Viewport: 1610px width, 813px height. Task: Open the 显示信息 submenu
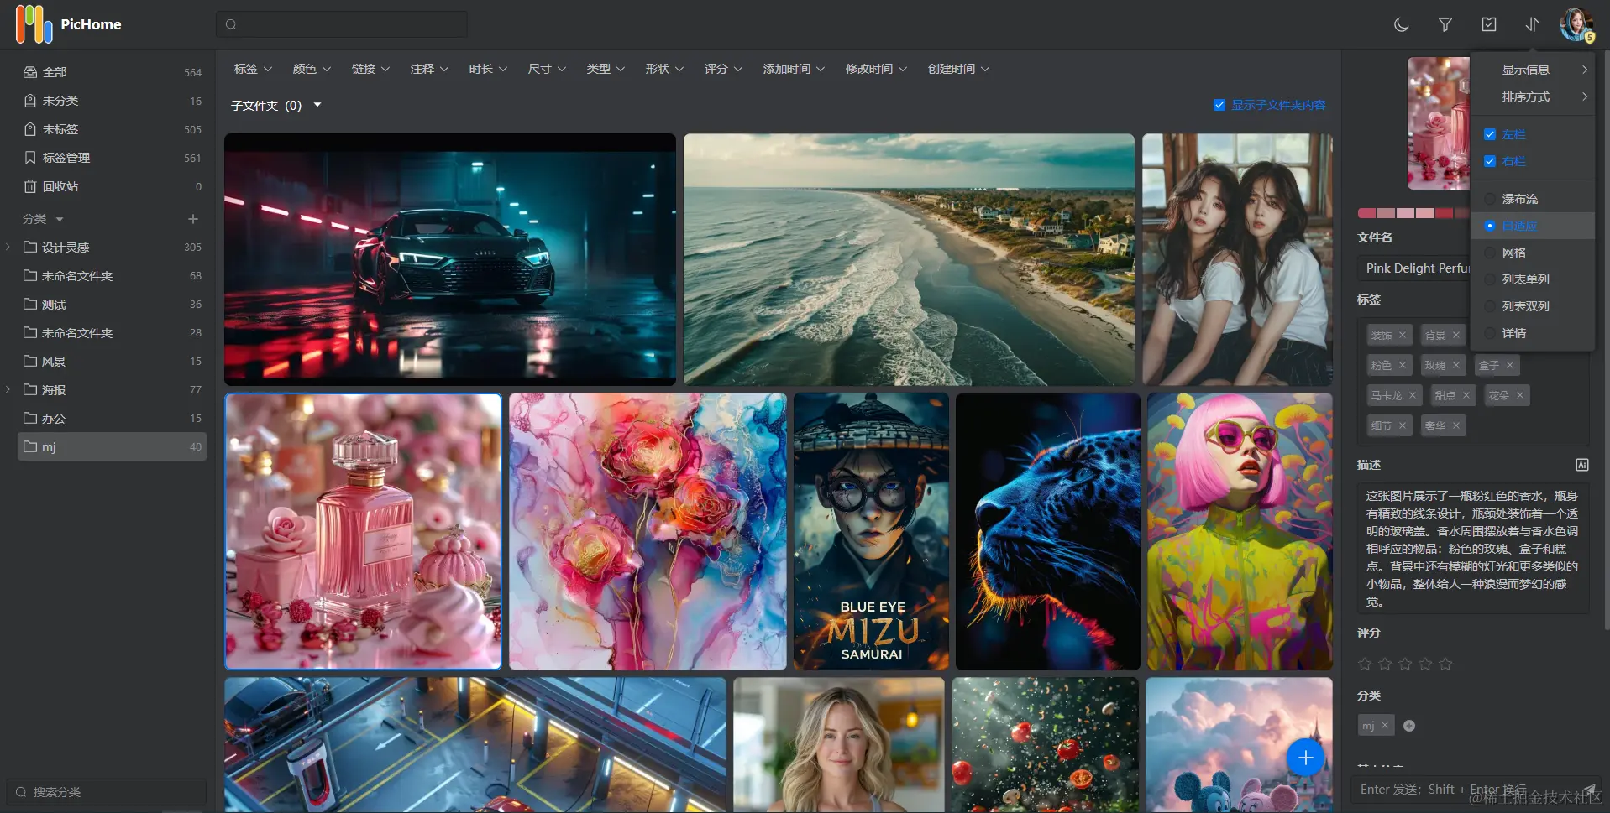pyautogui.click(x=1533, y=70)
